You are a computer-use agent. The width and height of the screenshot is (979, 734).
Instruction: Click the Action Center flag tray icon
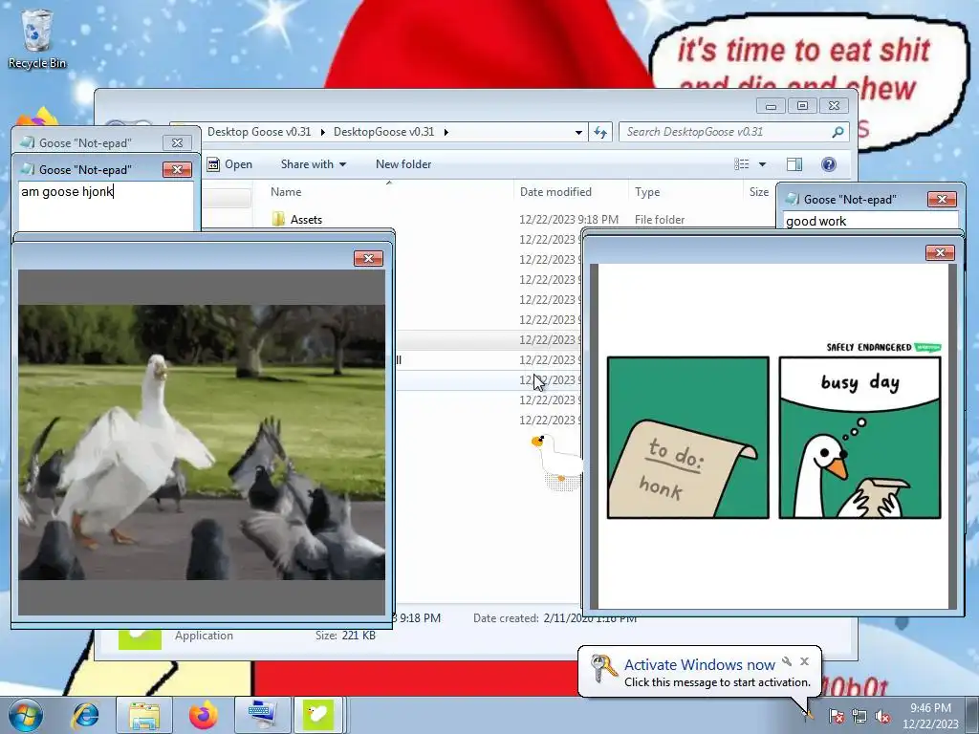coord(837,717)
